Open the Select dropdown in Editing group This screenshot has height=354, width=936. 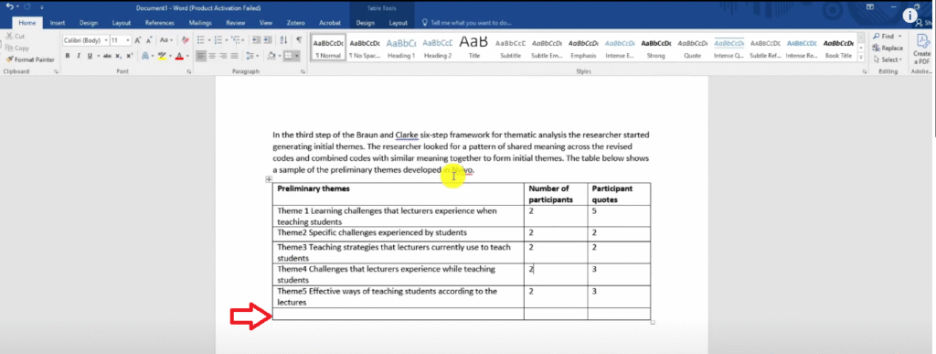point(887,59)
